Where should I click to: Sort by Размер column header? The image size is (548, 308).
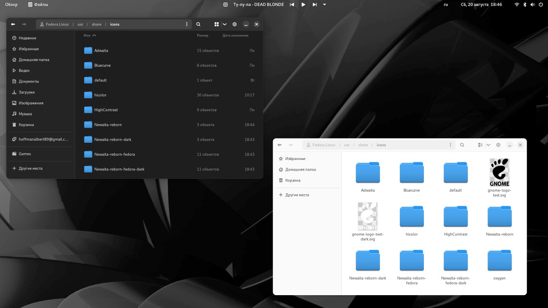pyautogui.click(x=203, y=36)
